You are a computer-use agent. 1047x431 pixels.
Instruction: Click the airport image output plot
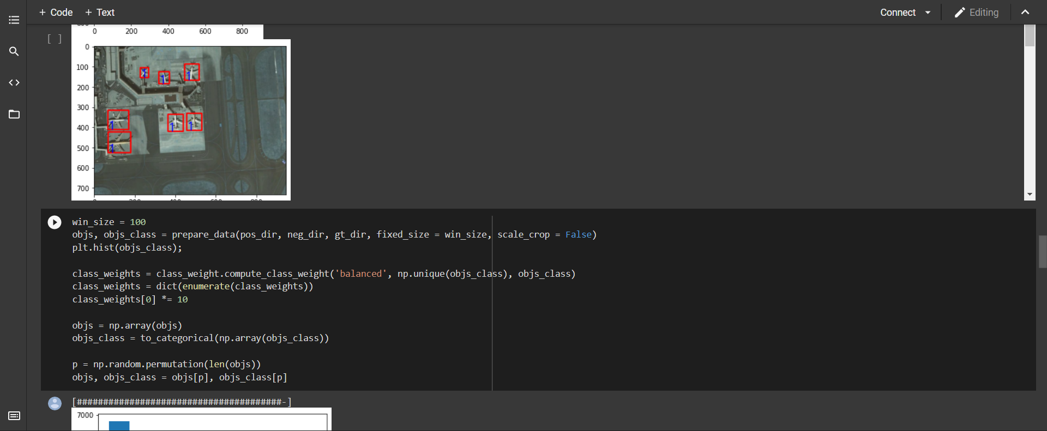click(181, 120)
